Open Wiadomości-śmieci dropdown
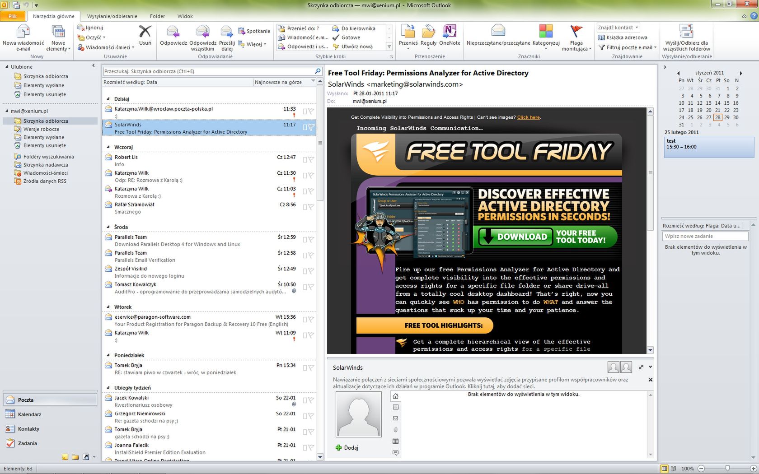Screen dimensions: 759x474 pos(106,47)
